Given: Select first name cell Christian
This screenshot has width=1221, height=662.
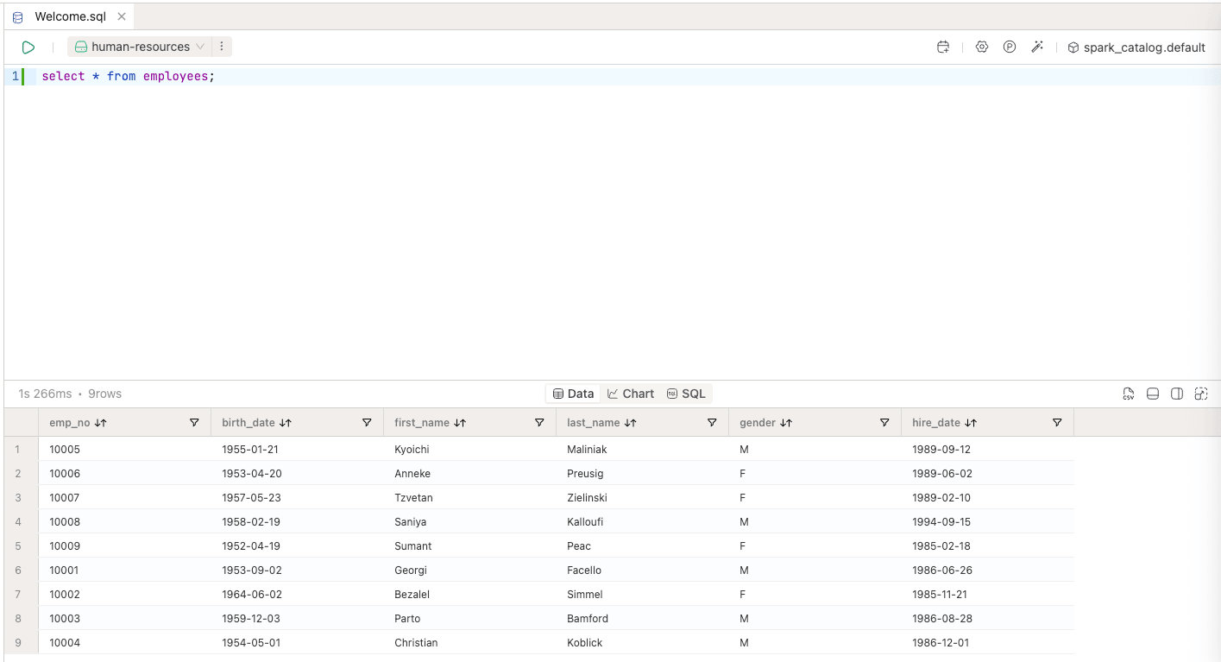Looking at the screenshot, I should click(x=469, y=643).
